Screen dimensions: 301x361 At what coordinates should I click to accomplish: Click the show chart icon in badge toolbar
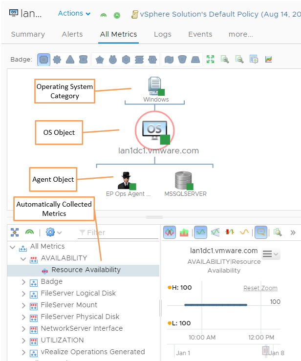click(269, 59)
